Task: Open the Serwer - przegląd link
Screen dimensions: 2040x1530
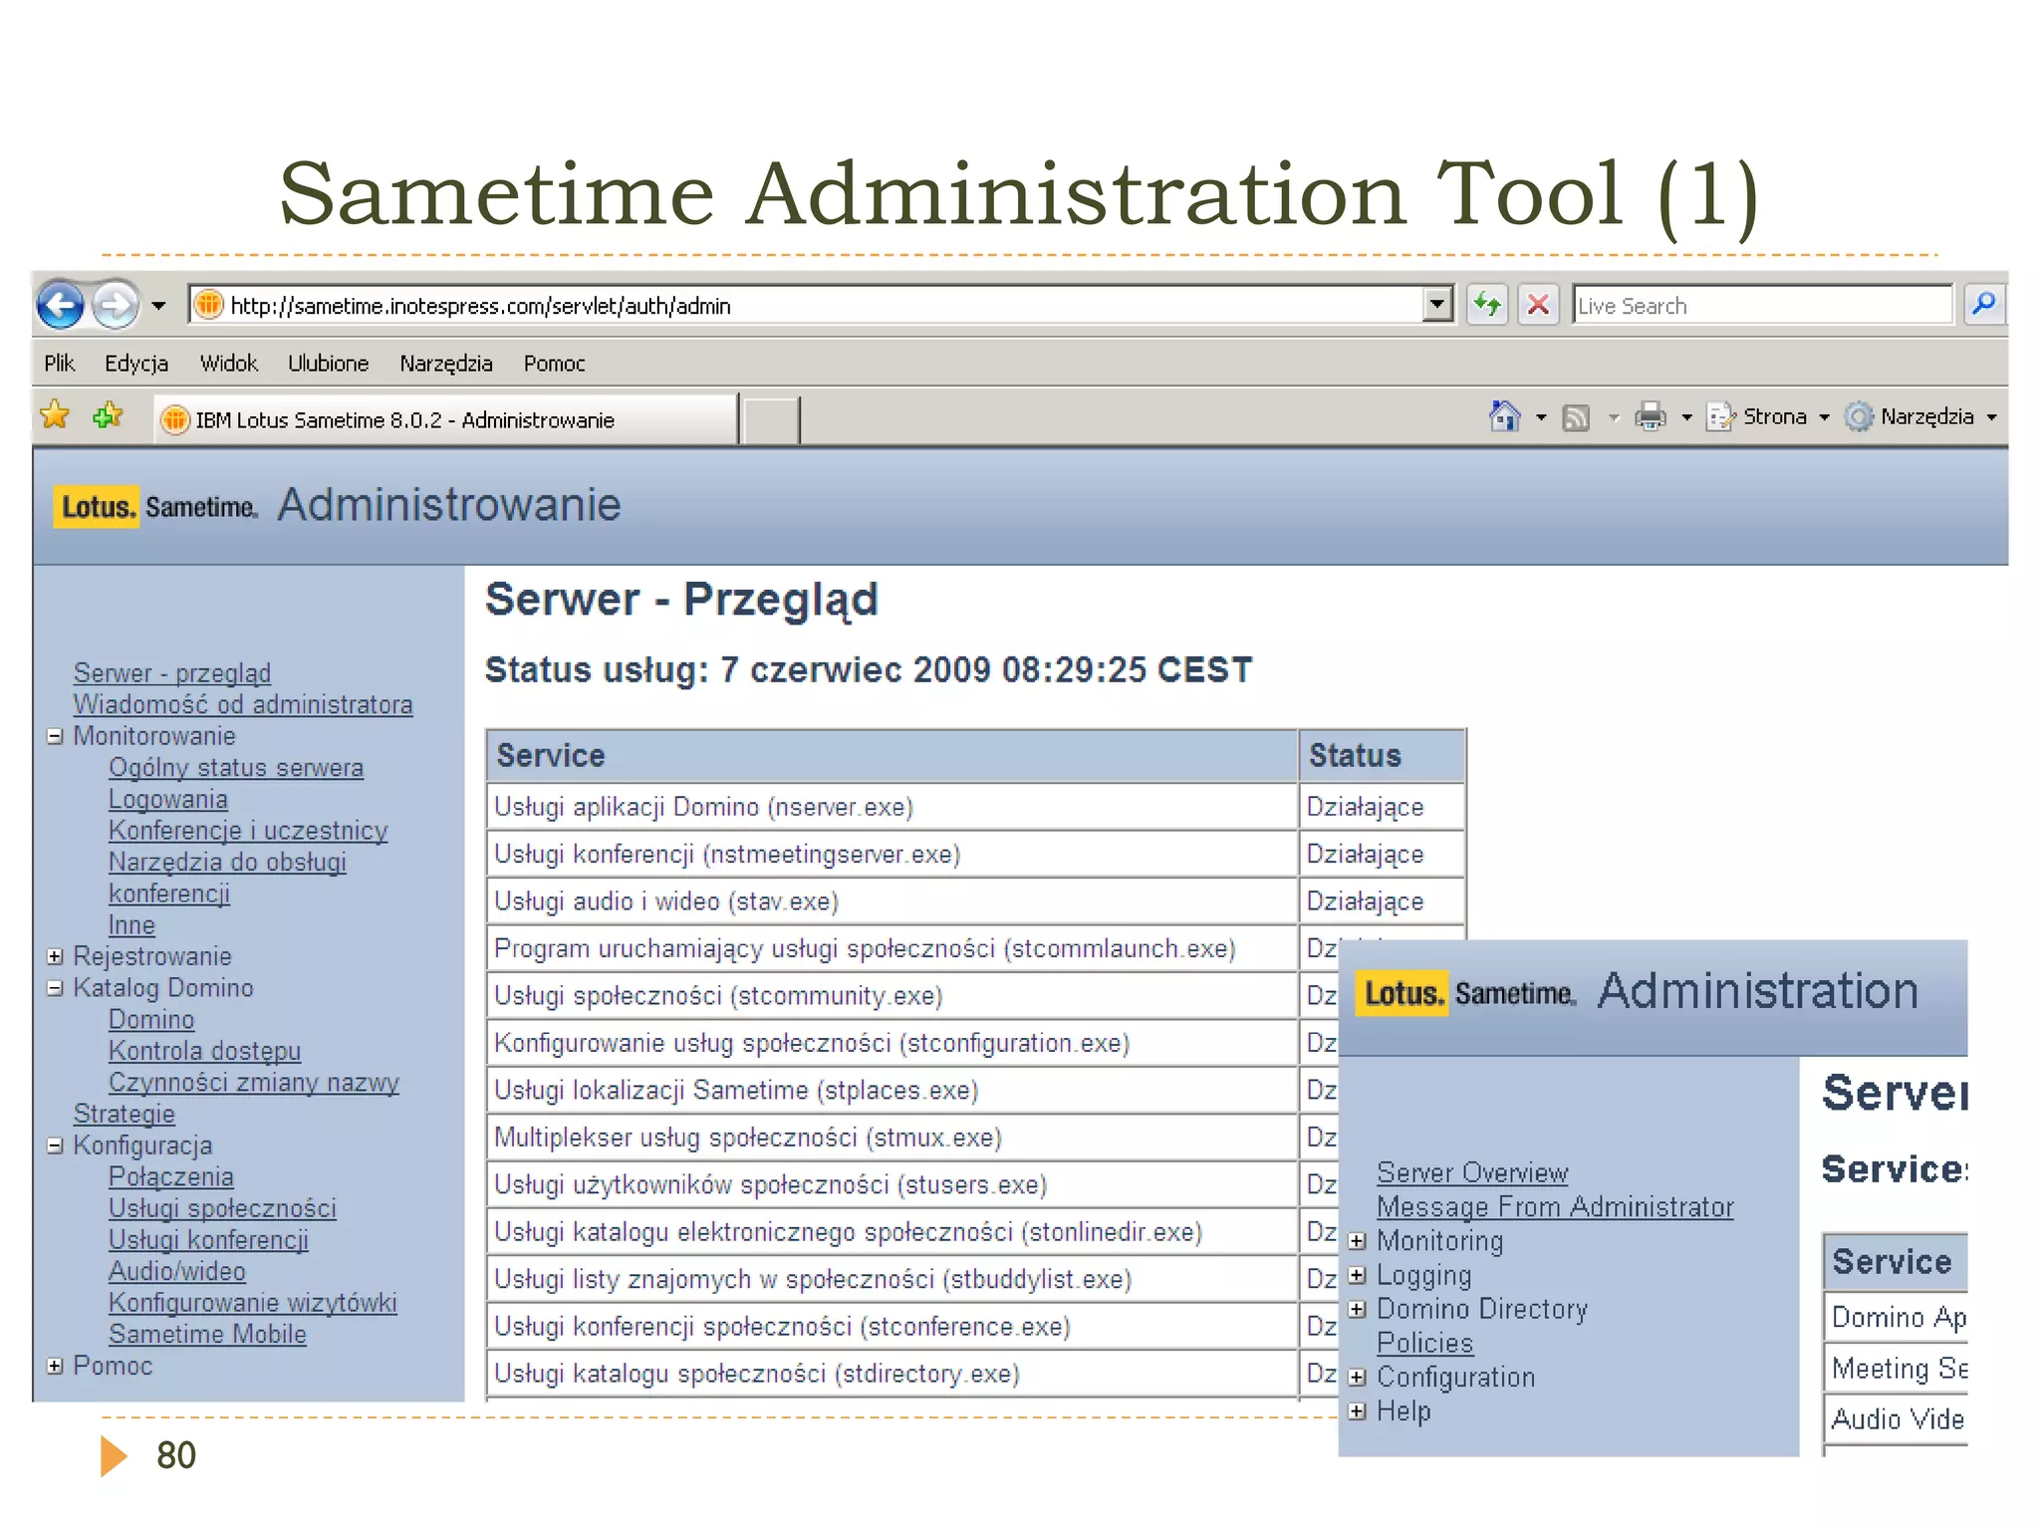Action: [x=172, y=673]
